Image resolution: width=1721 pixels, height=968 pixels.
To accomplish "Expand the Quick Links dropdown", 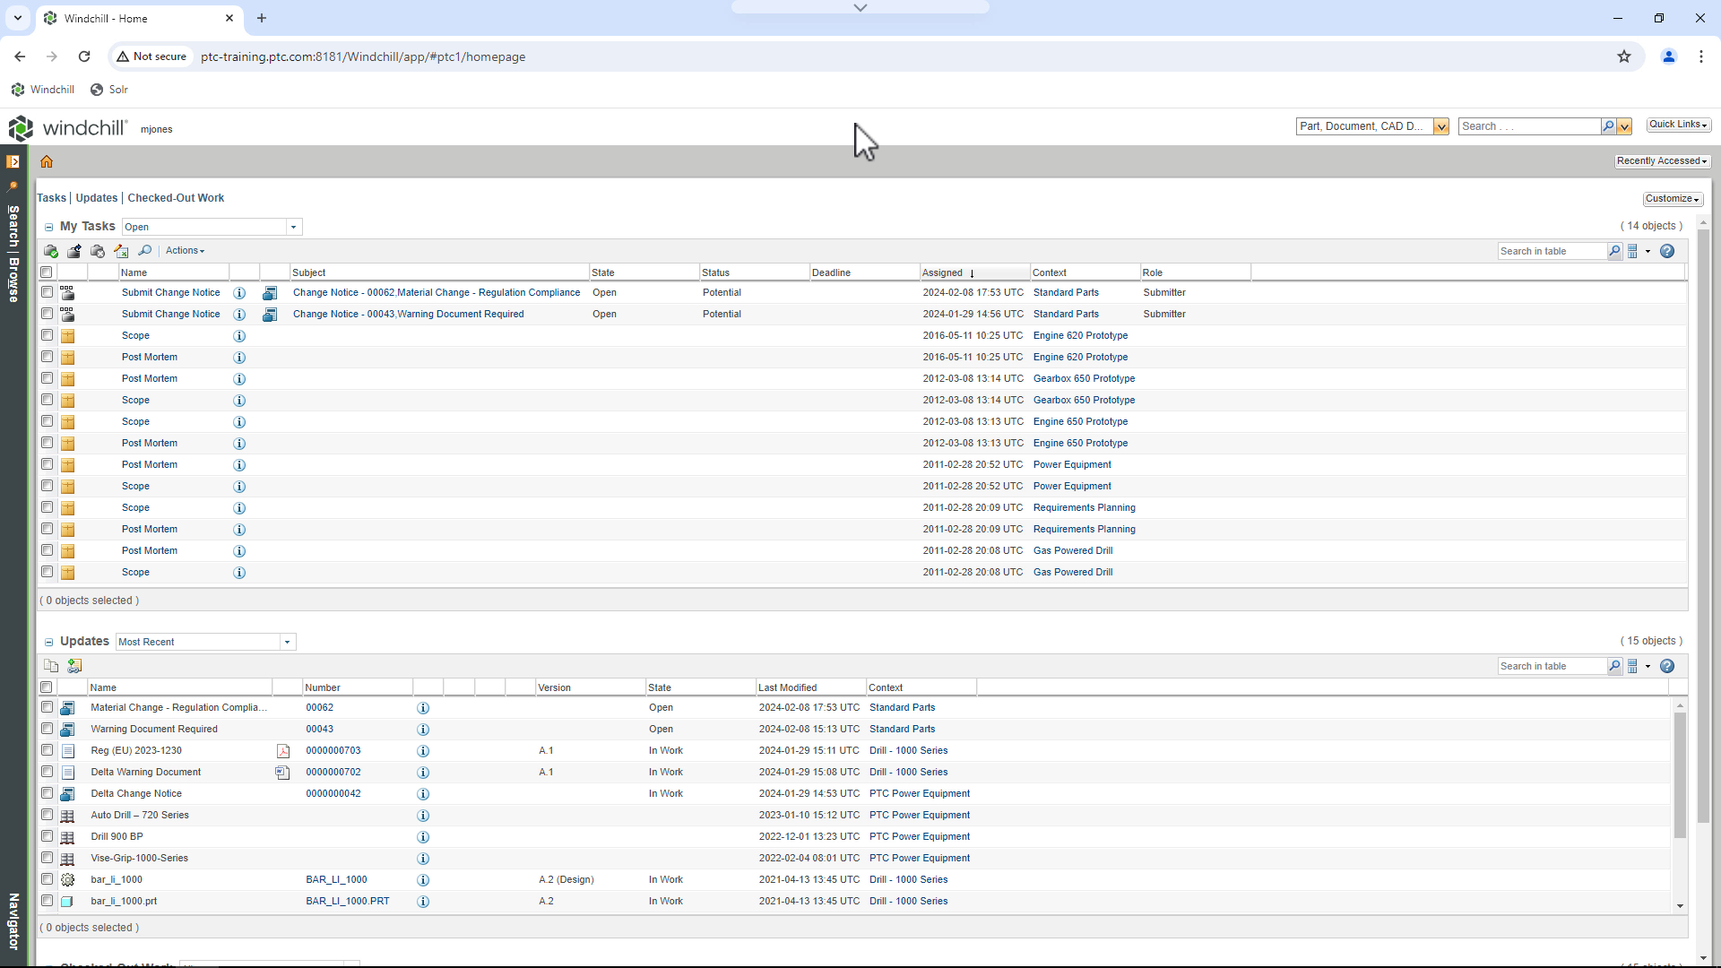I will click(x=1678, y=125).
